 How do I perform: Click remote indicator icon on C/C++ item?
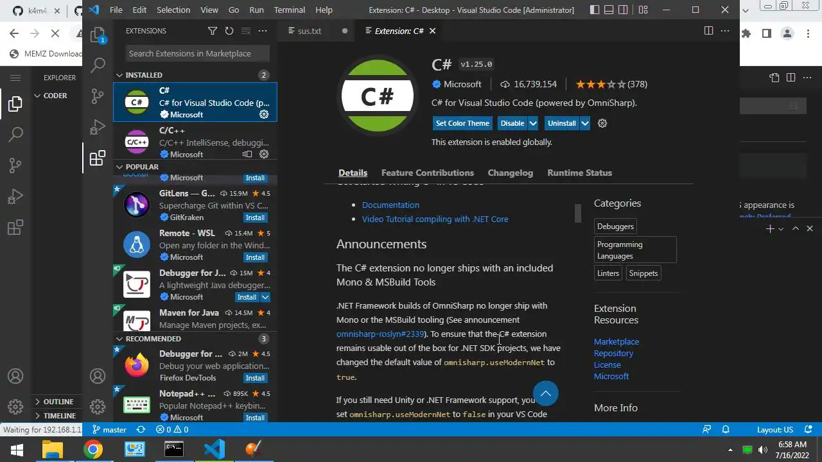point(247,154)
